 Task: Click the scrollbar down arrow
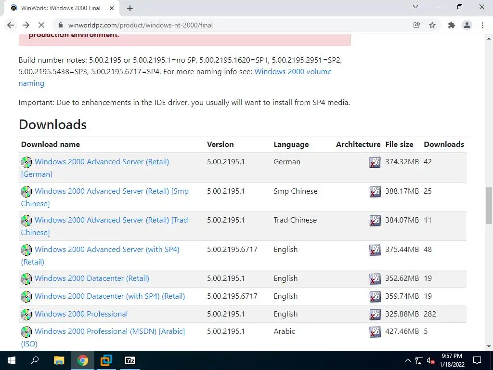(x=489, y=346)
